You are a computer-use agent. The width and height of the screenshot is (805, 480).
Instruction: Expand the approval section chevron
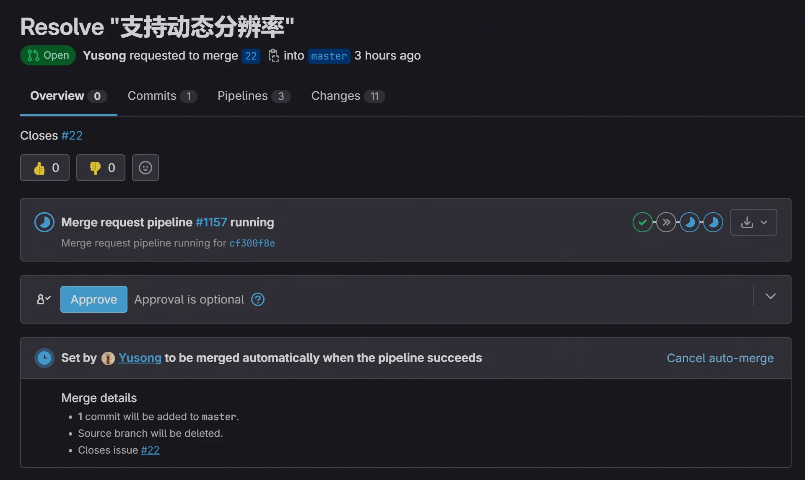point(770,296)
